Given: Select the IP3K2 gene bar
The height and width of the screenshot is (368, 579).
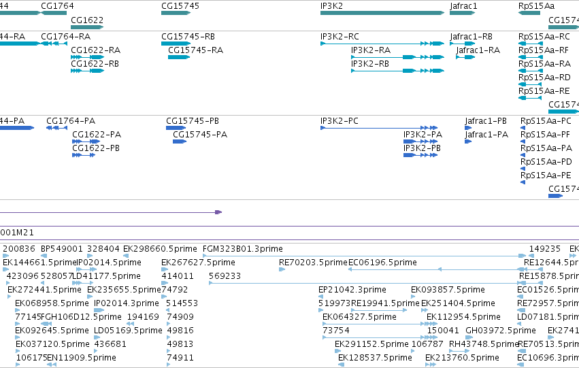Looking at the screenshot, I should coord(382,13).
